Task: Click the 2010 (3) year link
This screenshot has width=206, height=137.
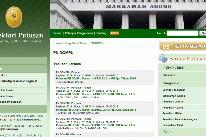Action: (14, 120)
